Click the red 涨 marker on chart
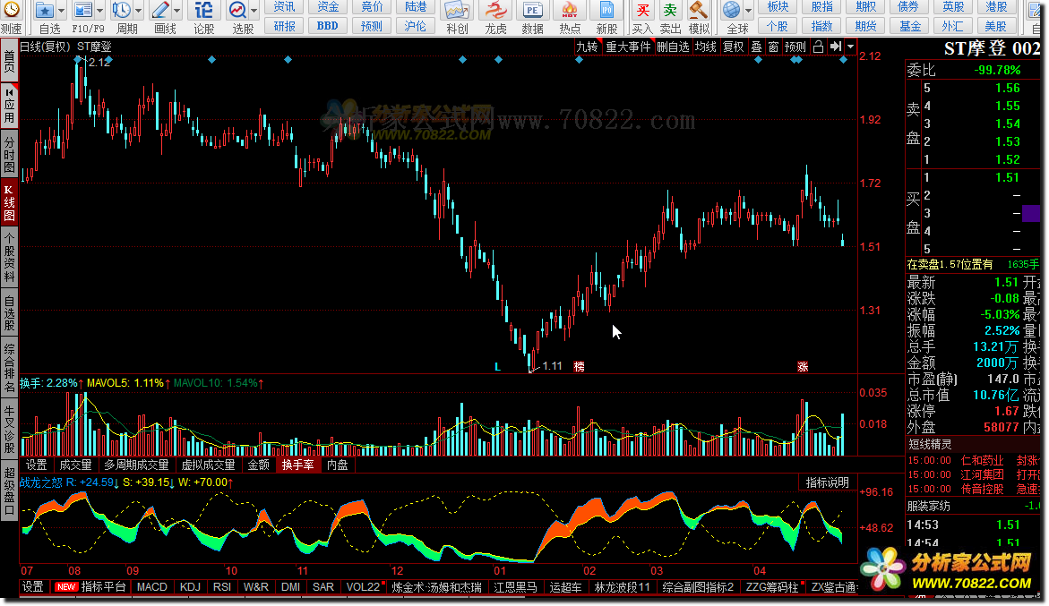Screen dimensions: 1049x606 point(803,366)
